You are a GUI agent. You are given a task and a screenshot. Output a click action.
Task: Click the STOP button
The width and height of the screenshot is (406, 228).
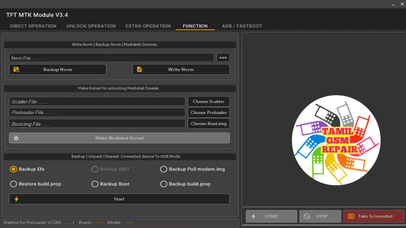click(x=320, y=216)
